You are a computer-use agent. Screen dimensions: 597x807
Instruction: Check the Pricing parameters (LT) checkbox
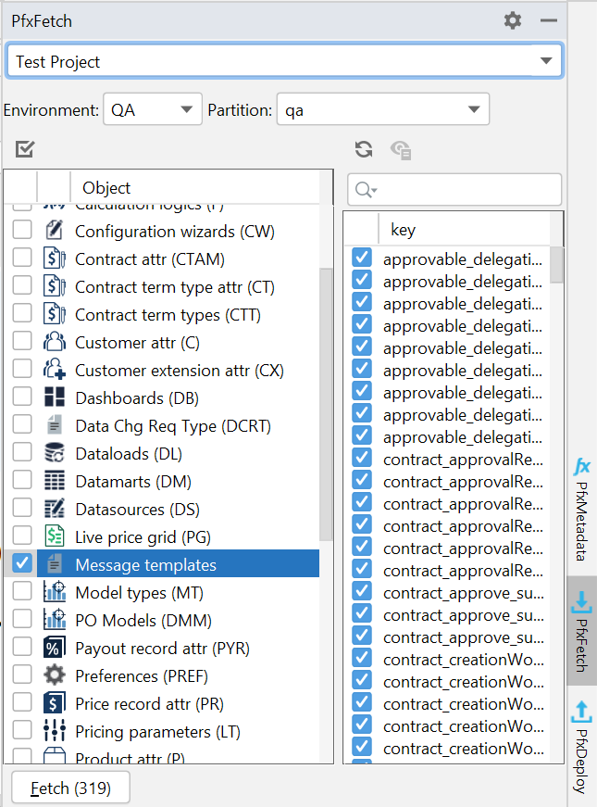pos(22,730)
